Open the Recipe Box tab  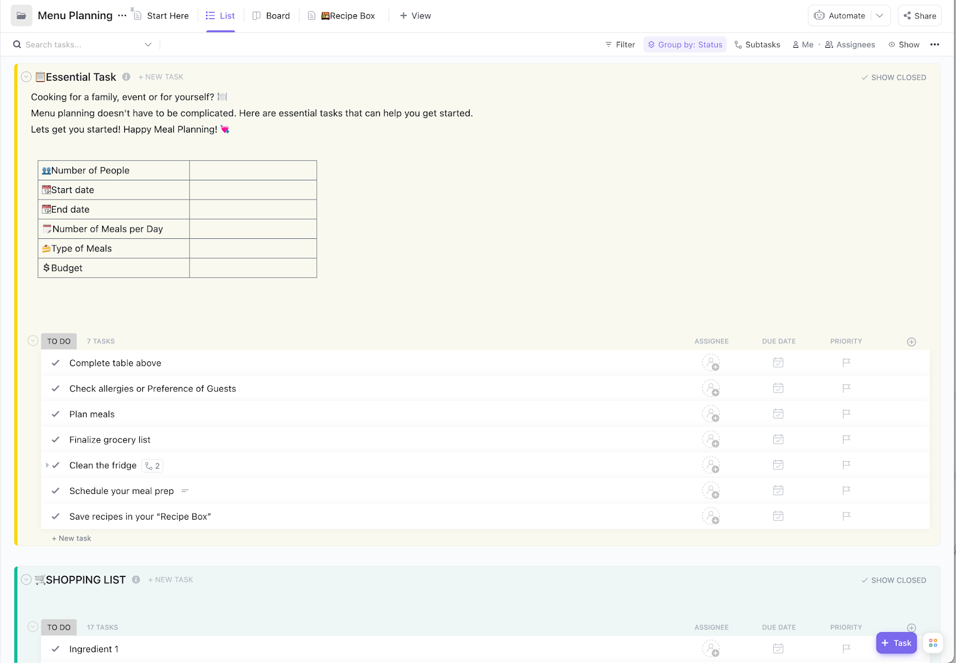(x=342, y=16)
